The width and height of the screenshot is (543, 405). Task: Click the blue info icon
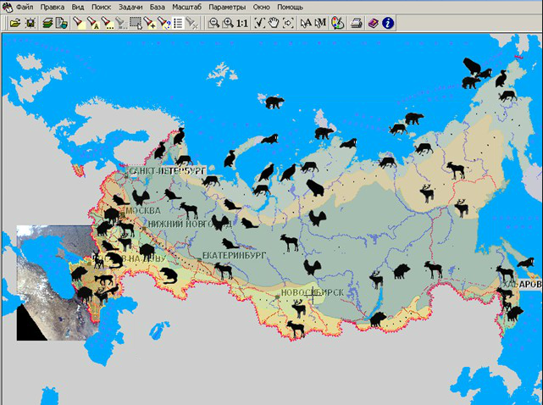coord(388,24)
